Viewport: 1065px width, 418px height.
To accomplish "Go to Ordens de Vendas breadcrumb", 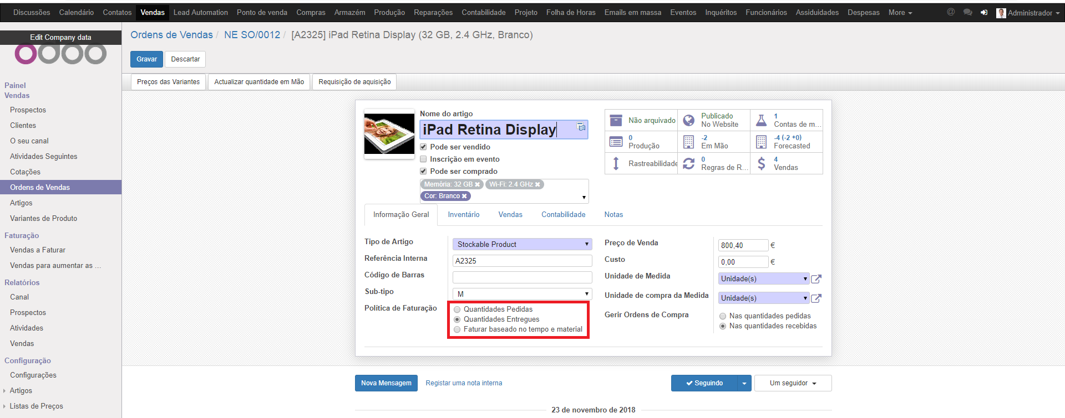I will tap(171, 35).
